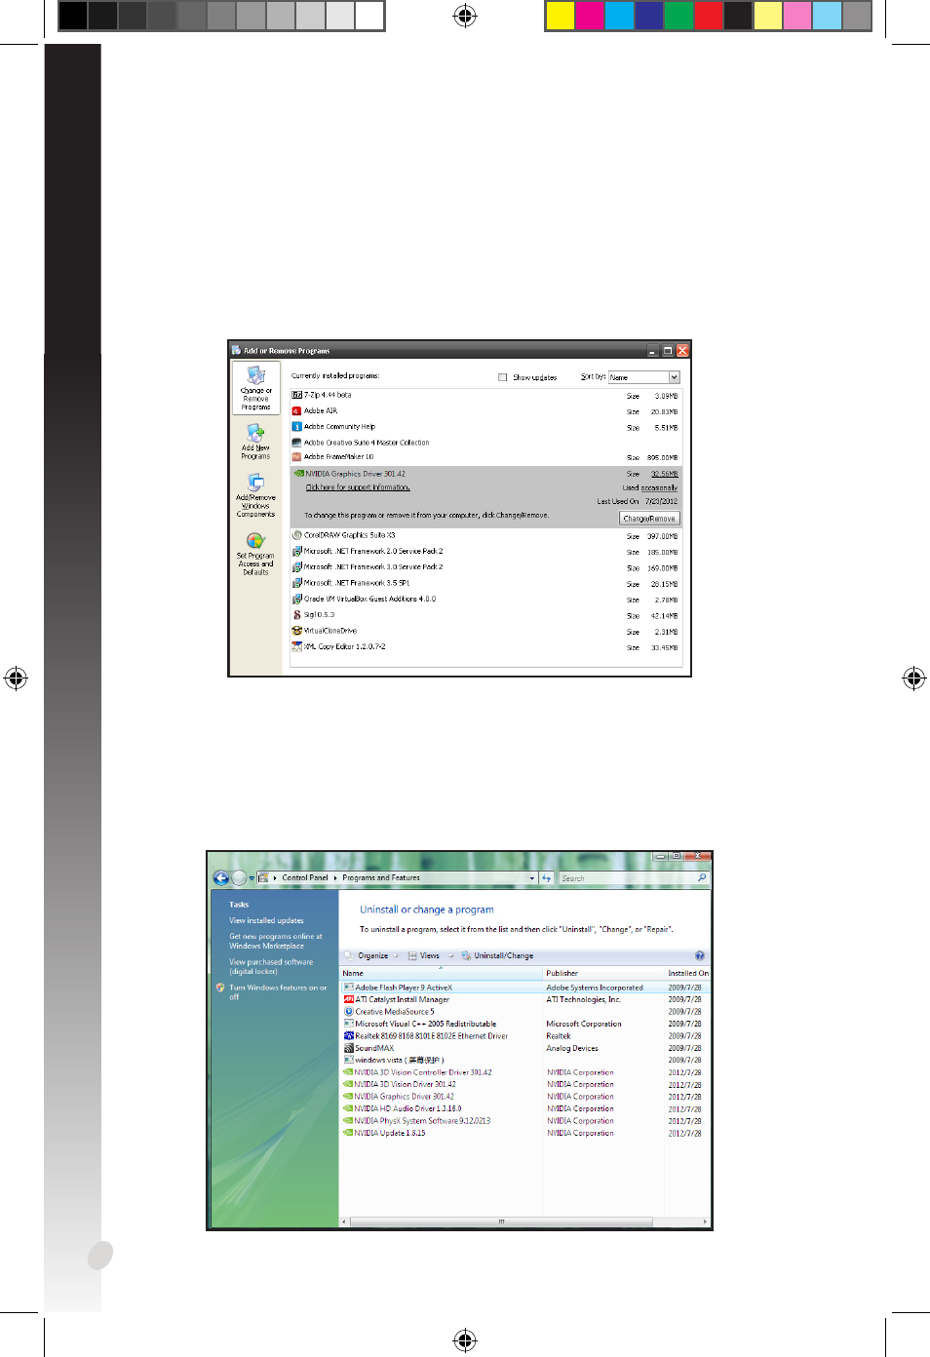The width and height of the screenshot is (930, 1357).
Task: Click Oracle VM VirtualBox Guest Additions icon
Action: click(x=296, y=599)
